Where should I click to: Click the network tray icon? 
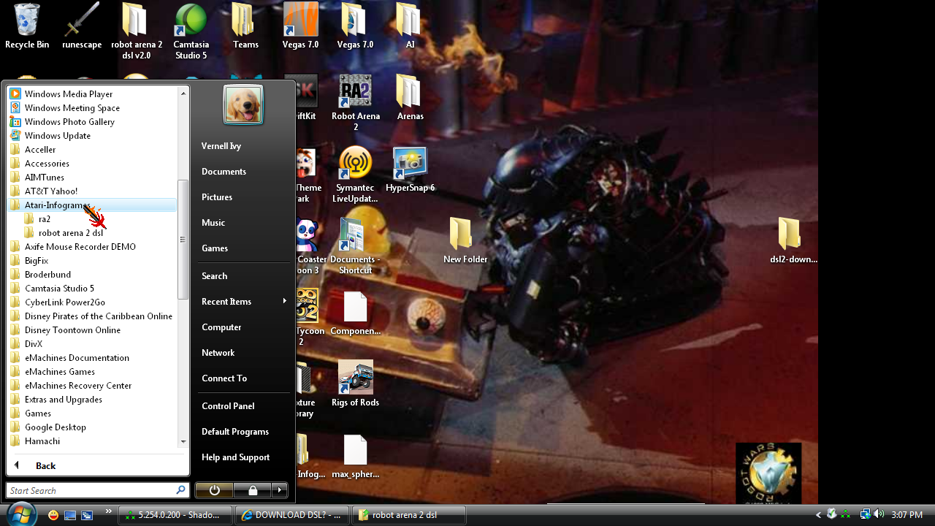[865, 514]
